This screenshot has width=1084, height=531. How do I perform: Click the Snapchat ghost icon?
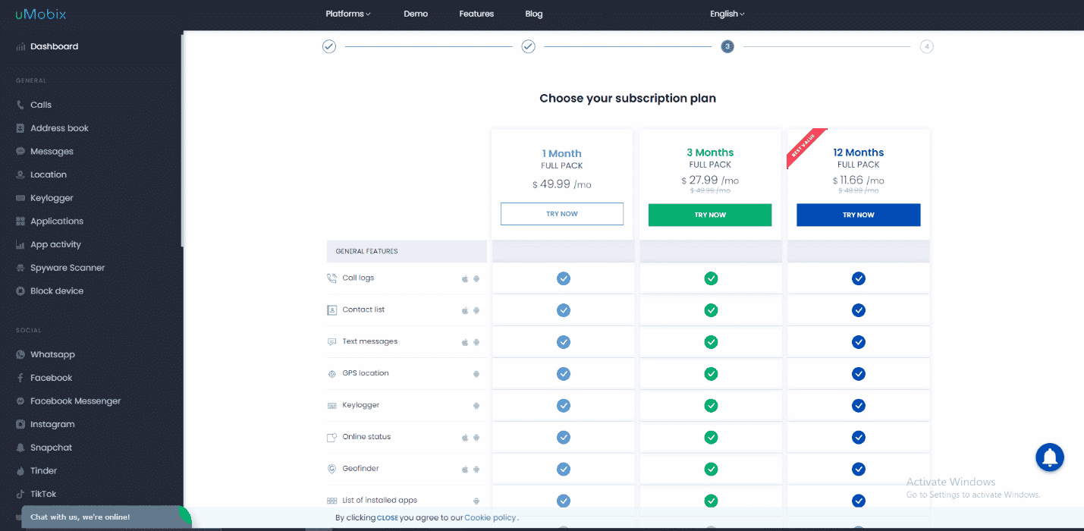click(x=20, y=448)
